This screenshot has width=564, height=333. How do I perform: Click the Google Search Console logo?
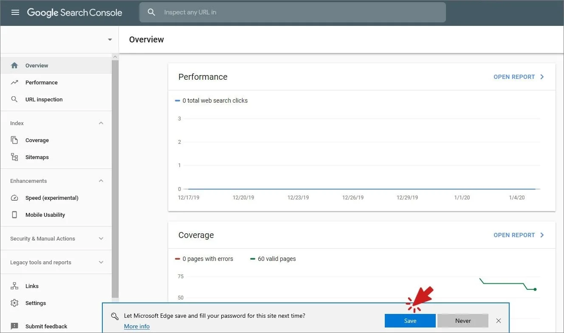[75, 13]
